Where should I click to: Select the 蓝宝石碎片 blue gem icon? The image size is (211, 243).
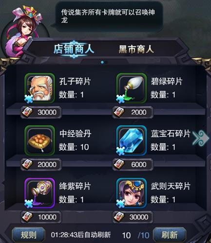(132, 140)
